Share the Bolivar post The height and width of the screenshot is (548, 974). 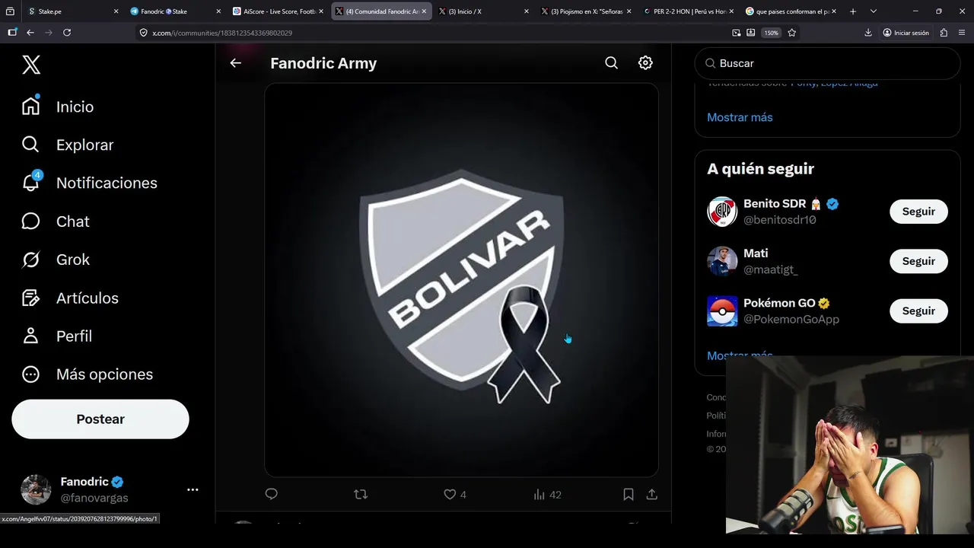click(x=652, y=494)
